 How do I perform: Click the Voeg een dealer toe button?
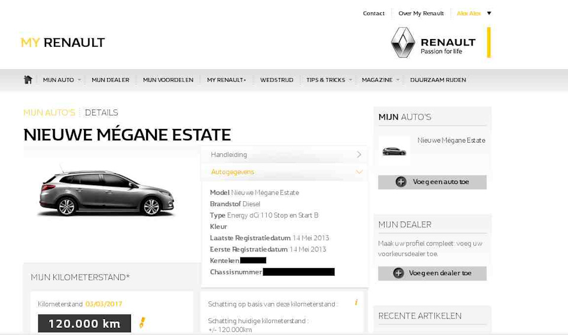pyautogui.click(x=432, y=273)
